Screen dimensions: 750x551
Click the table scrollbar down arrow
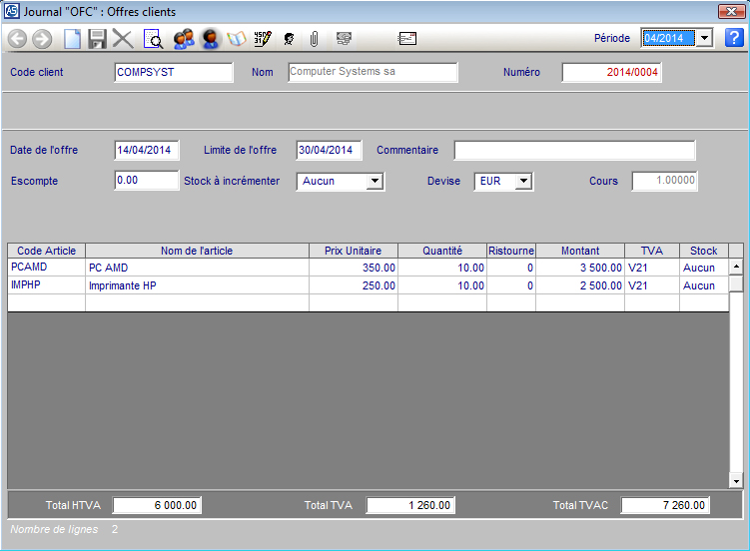pos(736,481)
